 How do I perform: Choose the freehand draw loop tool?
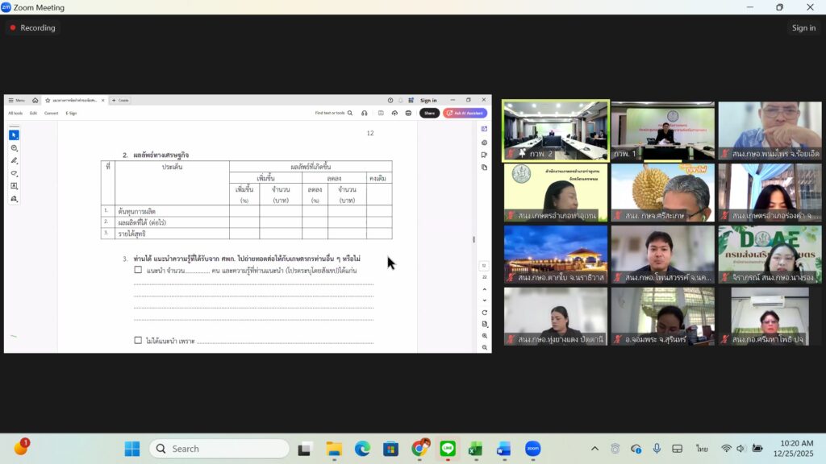click(14, 173)
